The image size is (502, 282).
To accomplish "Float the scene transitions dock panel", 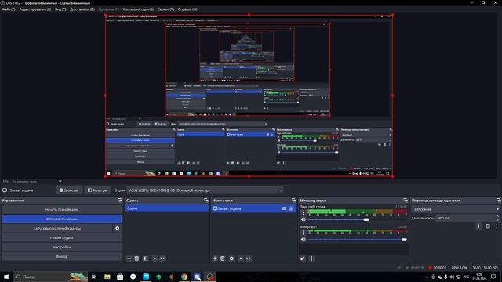I will click(x=499, y=201).
